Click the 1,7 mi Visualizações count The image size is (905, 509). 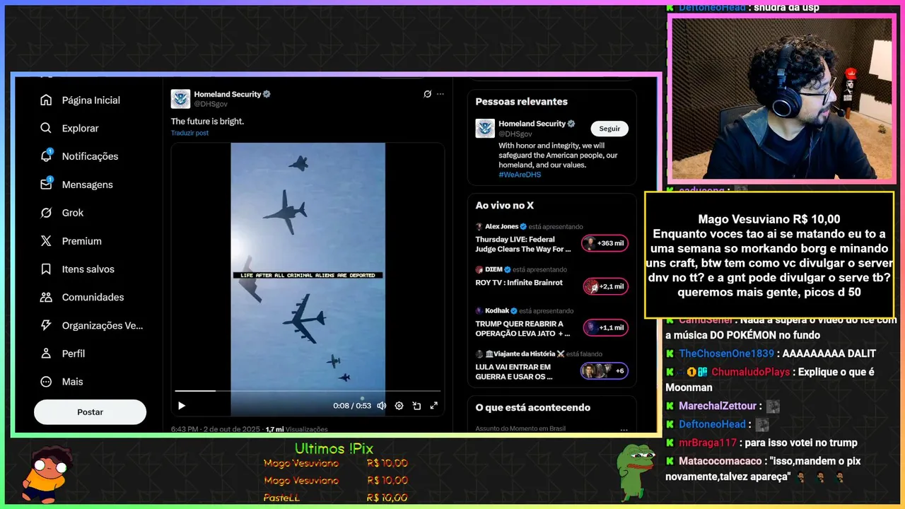click(x=296, y=429)
